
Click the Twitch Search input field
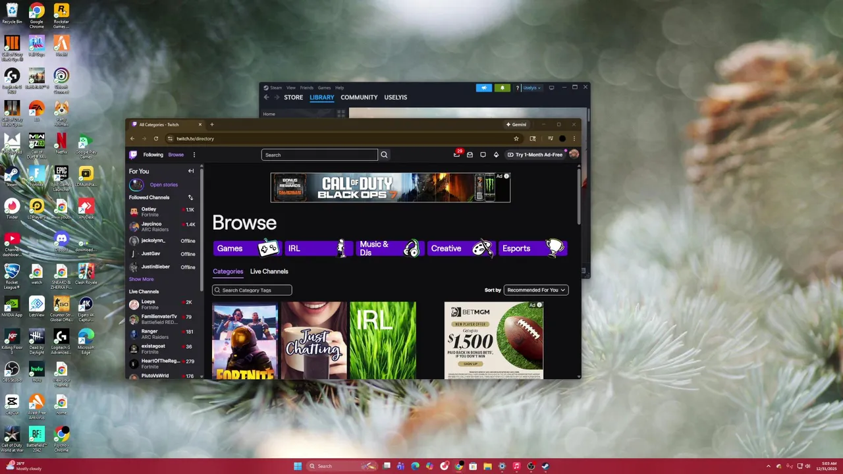pos(319,155)
